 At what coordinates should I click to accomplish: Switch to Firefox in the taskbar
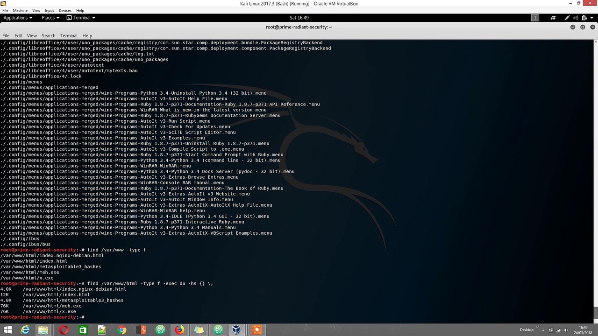point(180,330)
